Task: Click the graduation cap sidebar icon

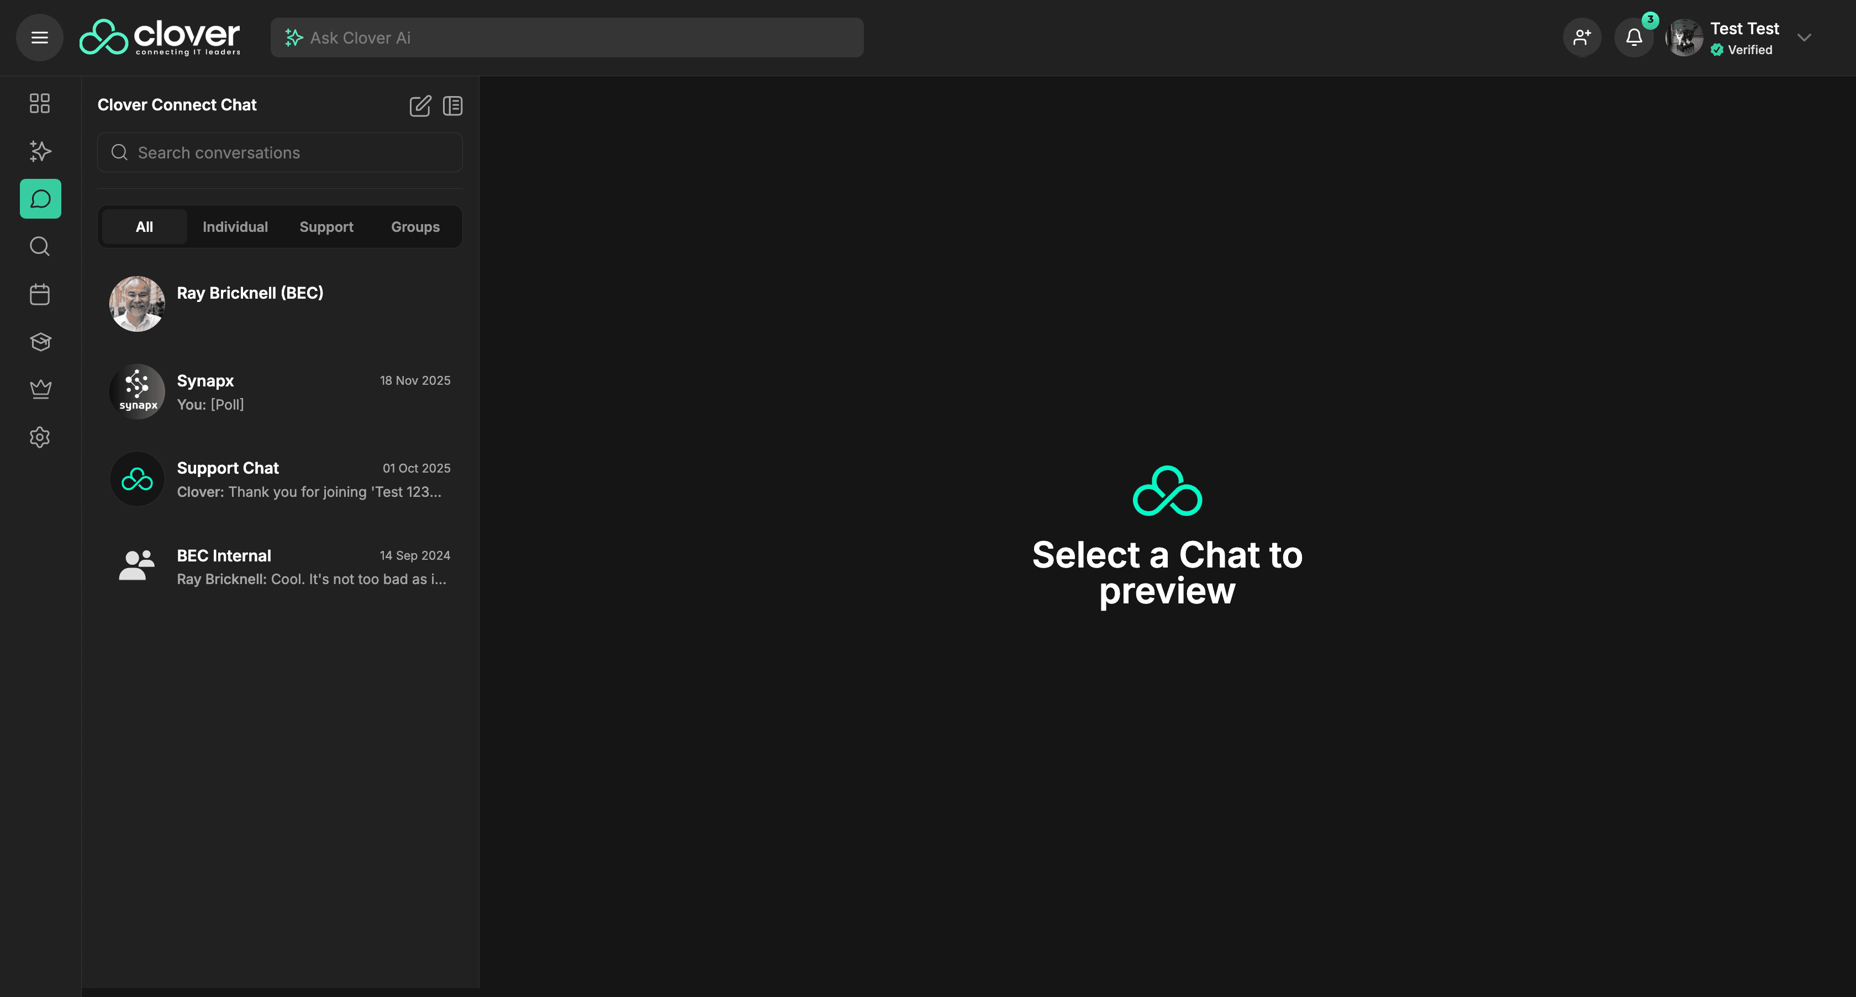Action: pyautogui.click(x=40, y=342)
